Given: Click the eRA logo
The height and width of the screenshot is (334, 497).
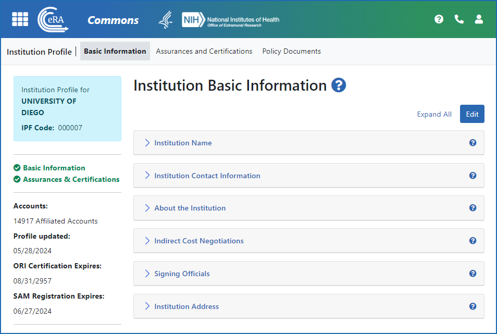Looking at the screenshot, I should (x=53, y=20).
